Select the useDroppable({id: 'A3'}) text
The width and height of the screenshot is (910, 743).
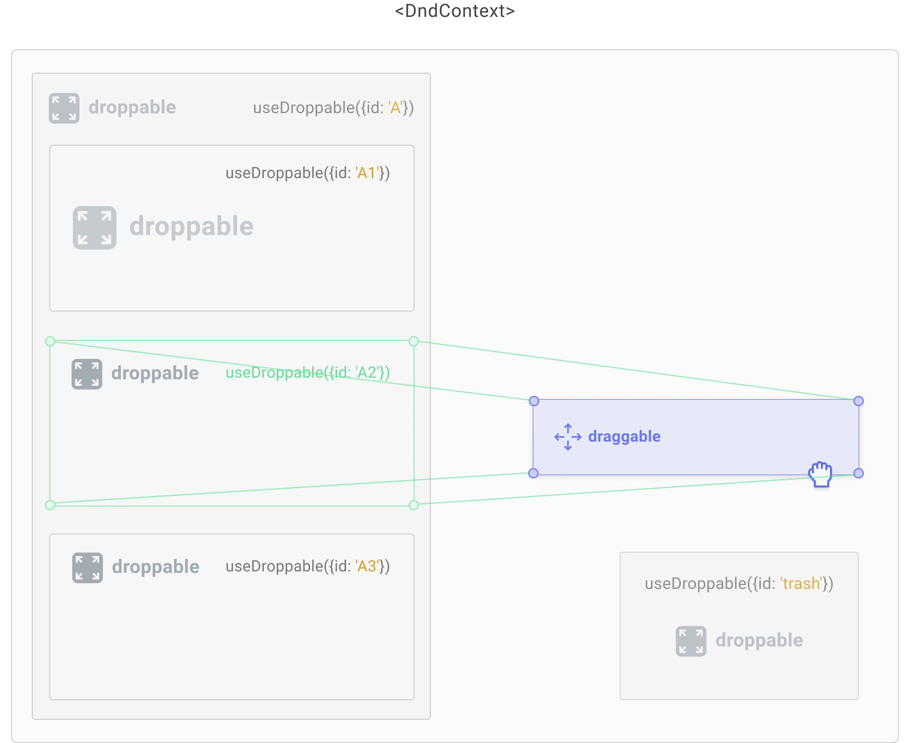point(307,566)
